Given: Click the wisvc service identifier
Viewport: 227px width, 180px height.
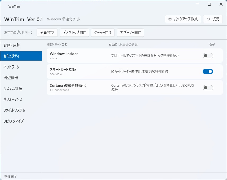Looking at the screenshot, I should click(x=54, y=58).
